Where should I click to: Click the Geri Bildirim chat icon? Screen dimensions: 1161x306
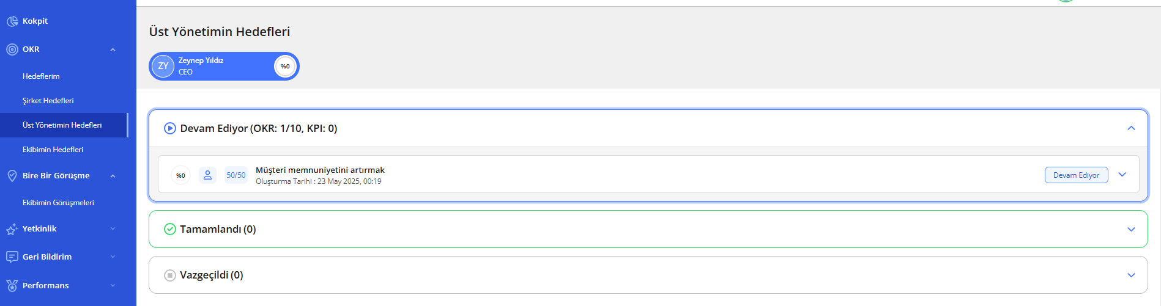coord(12,257)
